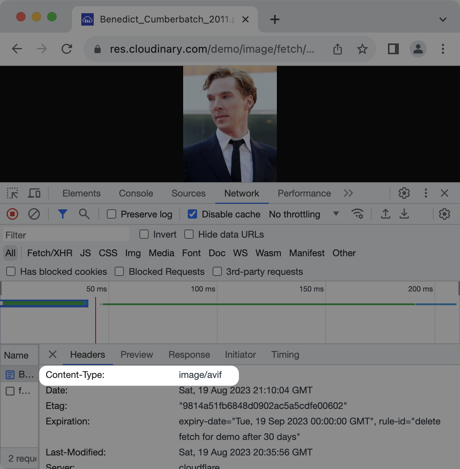Uncheck the Disable cache checkbox

pyautogui.click(x=192, y=214)
